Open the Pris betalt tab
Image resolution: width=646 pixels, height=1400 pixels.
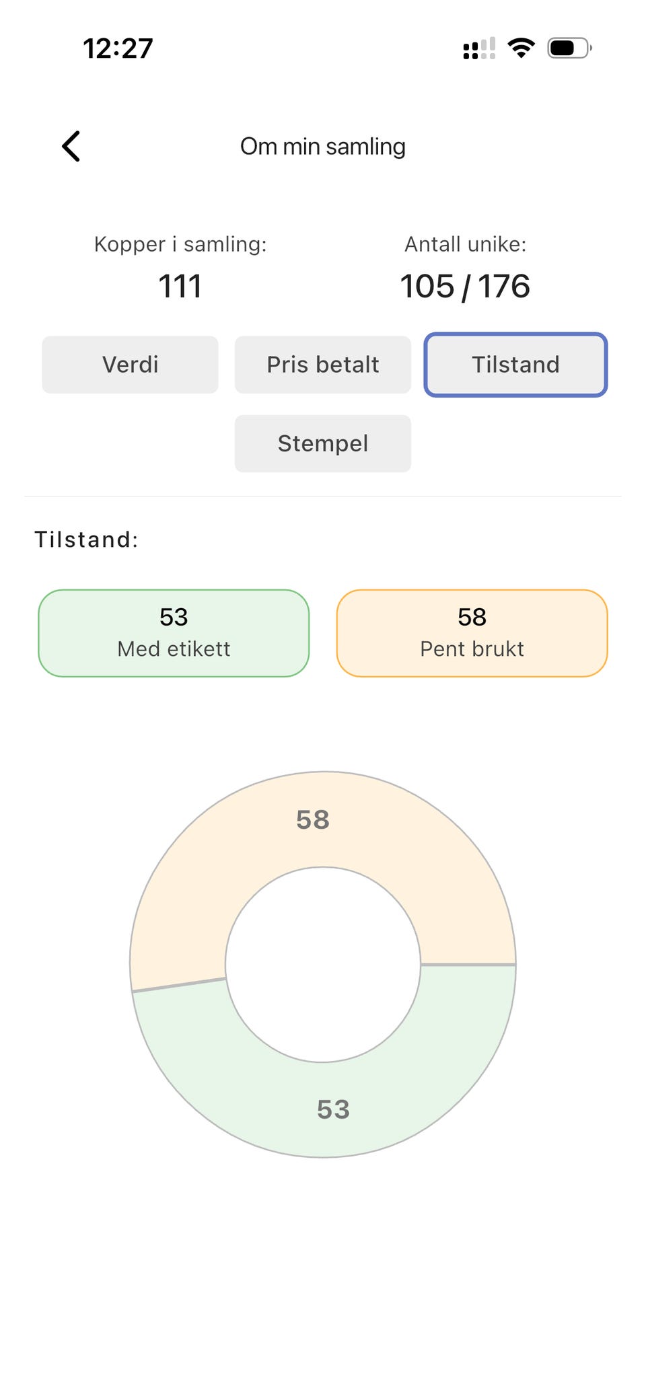pyautogui.click(x=323, y=365)
